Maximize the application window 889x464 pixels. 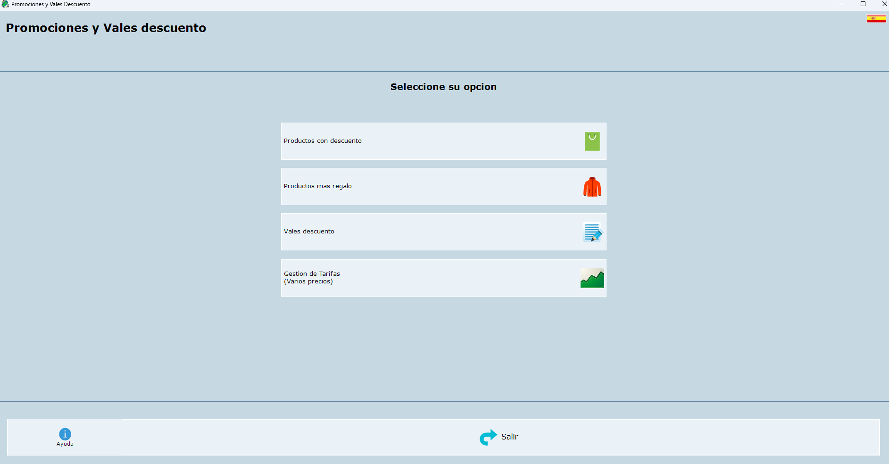pyautogui.click(x=863, y=4)
